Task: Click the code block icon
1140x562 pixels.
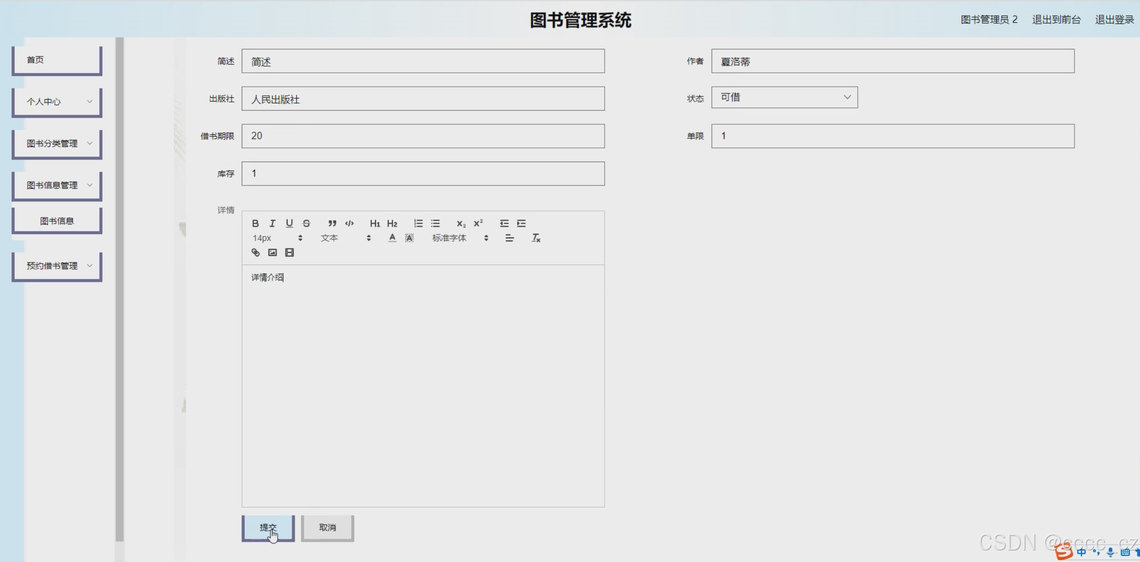Action: (x=349, y=223)
